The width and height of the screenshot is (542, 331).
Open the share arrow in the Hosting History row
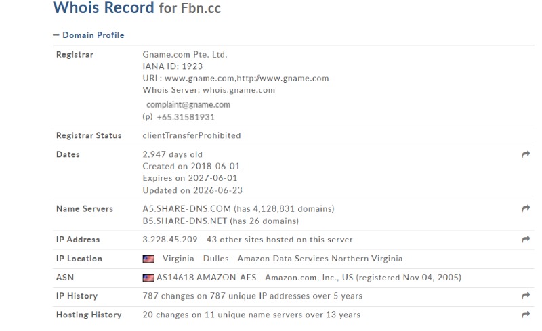tap(526, 314)
